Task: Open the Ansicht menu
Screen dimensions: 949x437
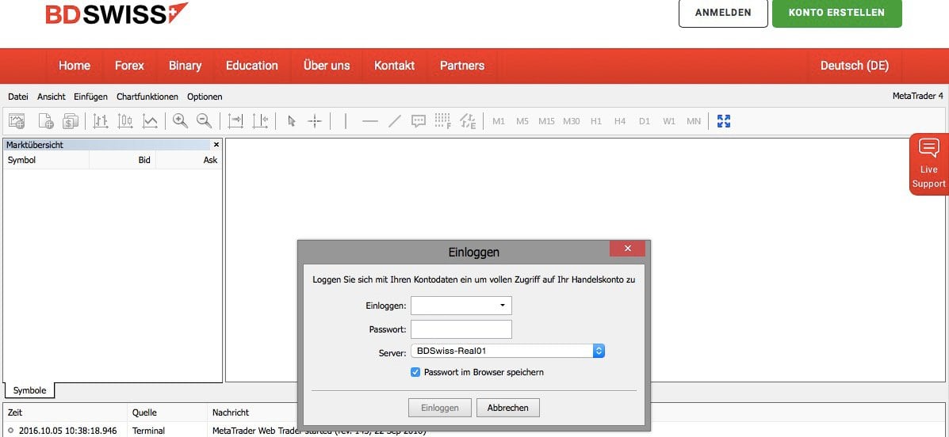Action: tap(52, 97)
